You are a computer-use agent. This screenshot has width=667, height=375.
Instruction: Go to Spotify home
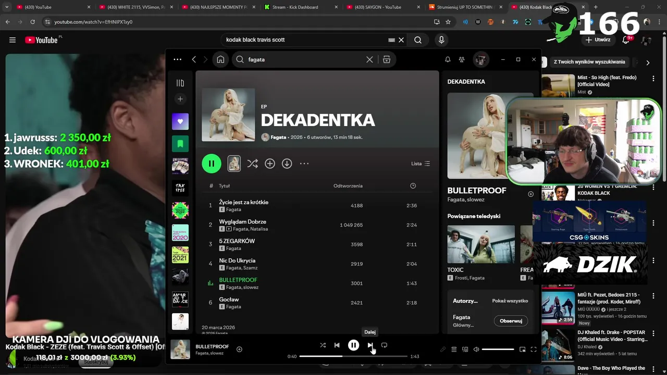[220, 59]
